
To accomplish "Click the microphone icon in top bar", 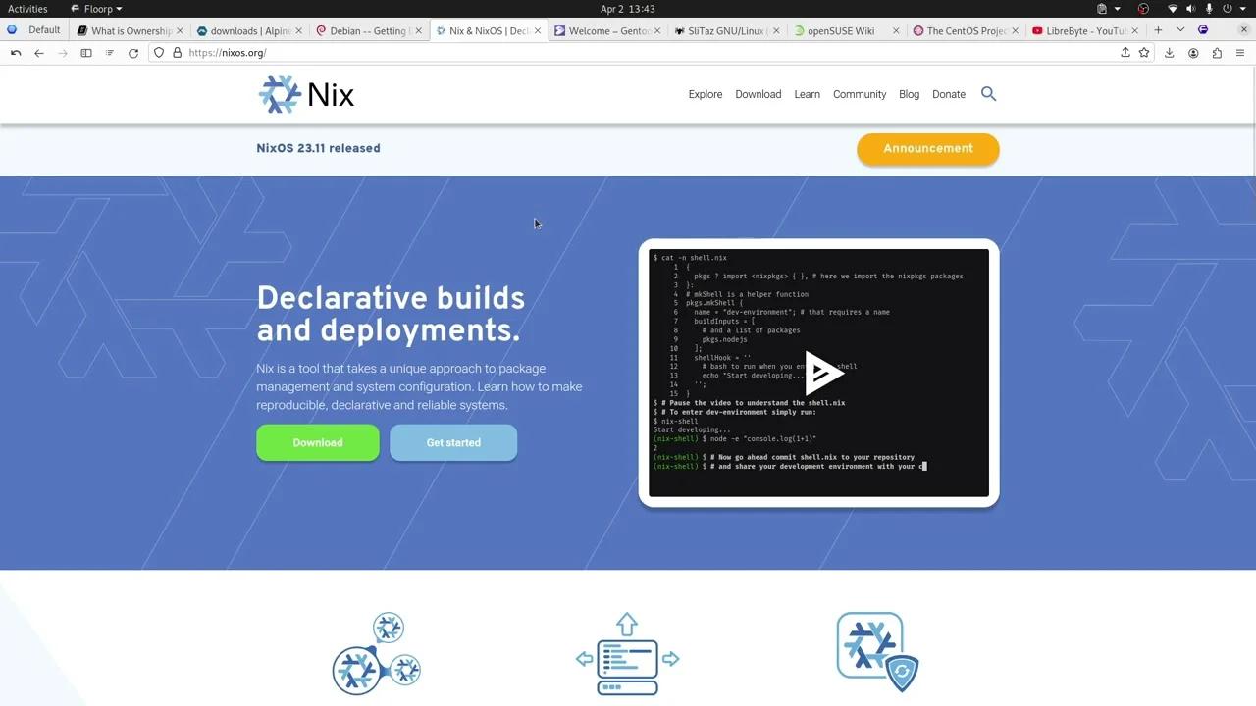I will point(1209,9).
